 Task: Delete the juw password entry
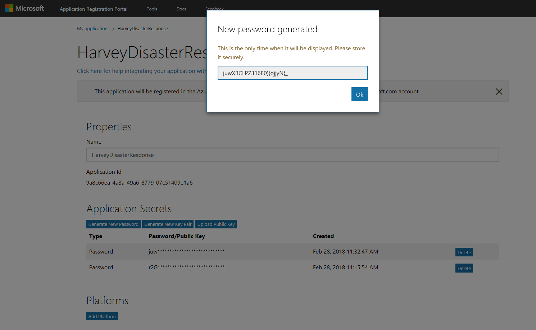[x=464, y=252]
